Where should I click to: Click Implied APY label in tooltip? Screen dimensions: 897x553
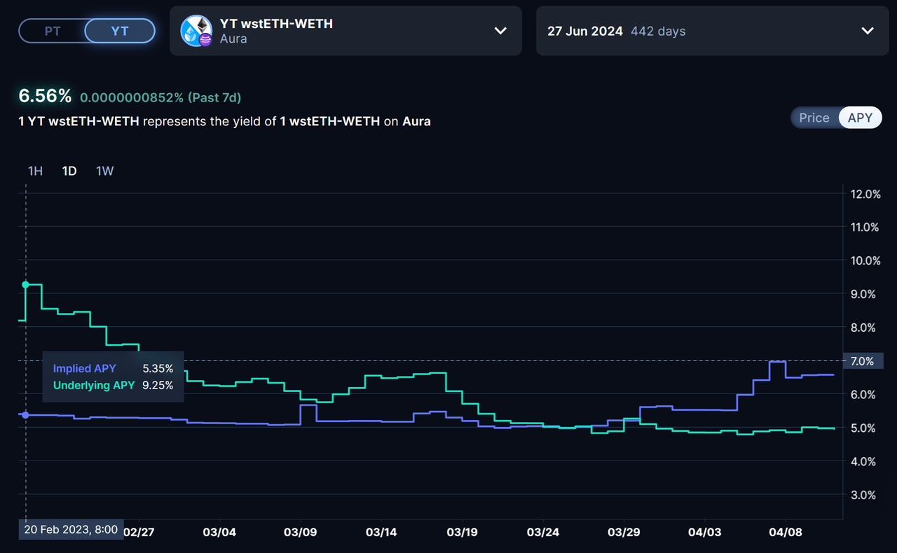[85, 368]
